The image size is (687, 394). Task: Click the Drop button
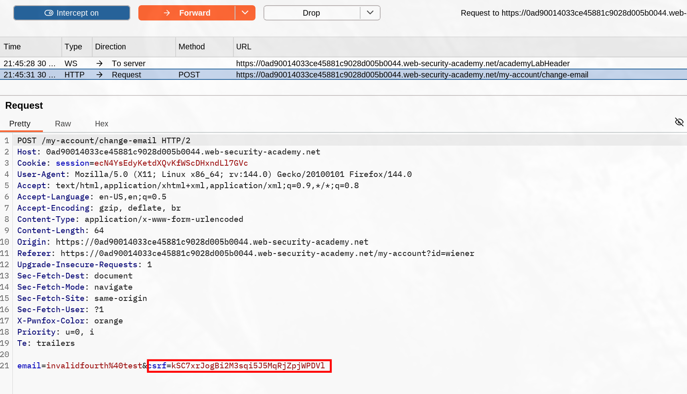pos(312,13)
